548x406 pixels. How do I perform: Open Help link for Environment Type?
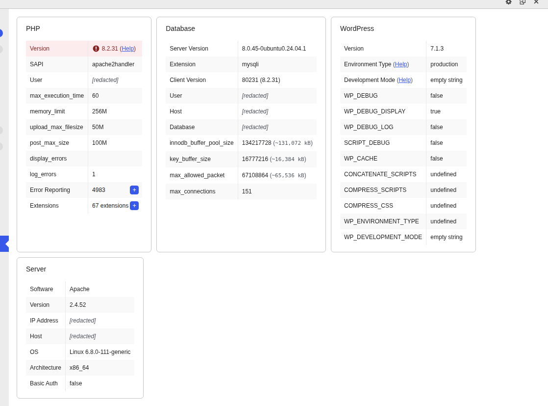pyautogui.click(x=401, y=64)
